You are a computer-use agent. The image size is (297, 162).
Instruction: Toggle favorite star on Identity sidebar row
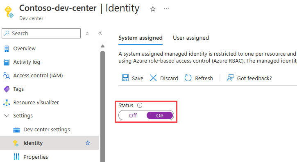pos(88,143)
